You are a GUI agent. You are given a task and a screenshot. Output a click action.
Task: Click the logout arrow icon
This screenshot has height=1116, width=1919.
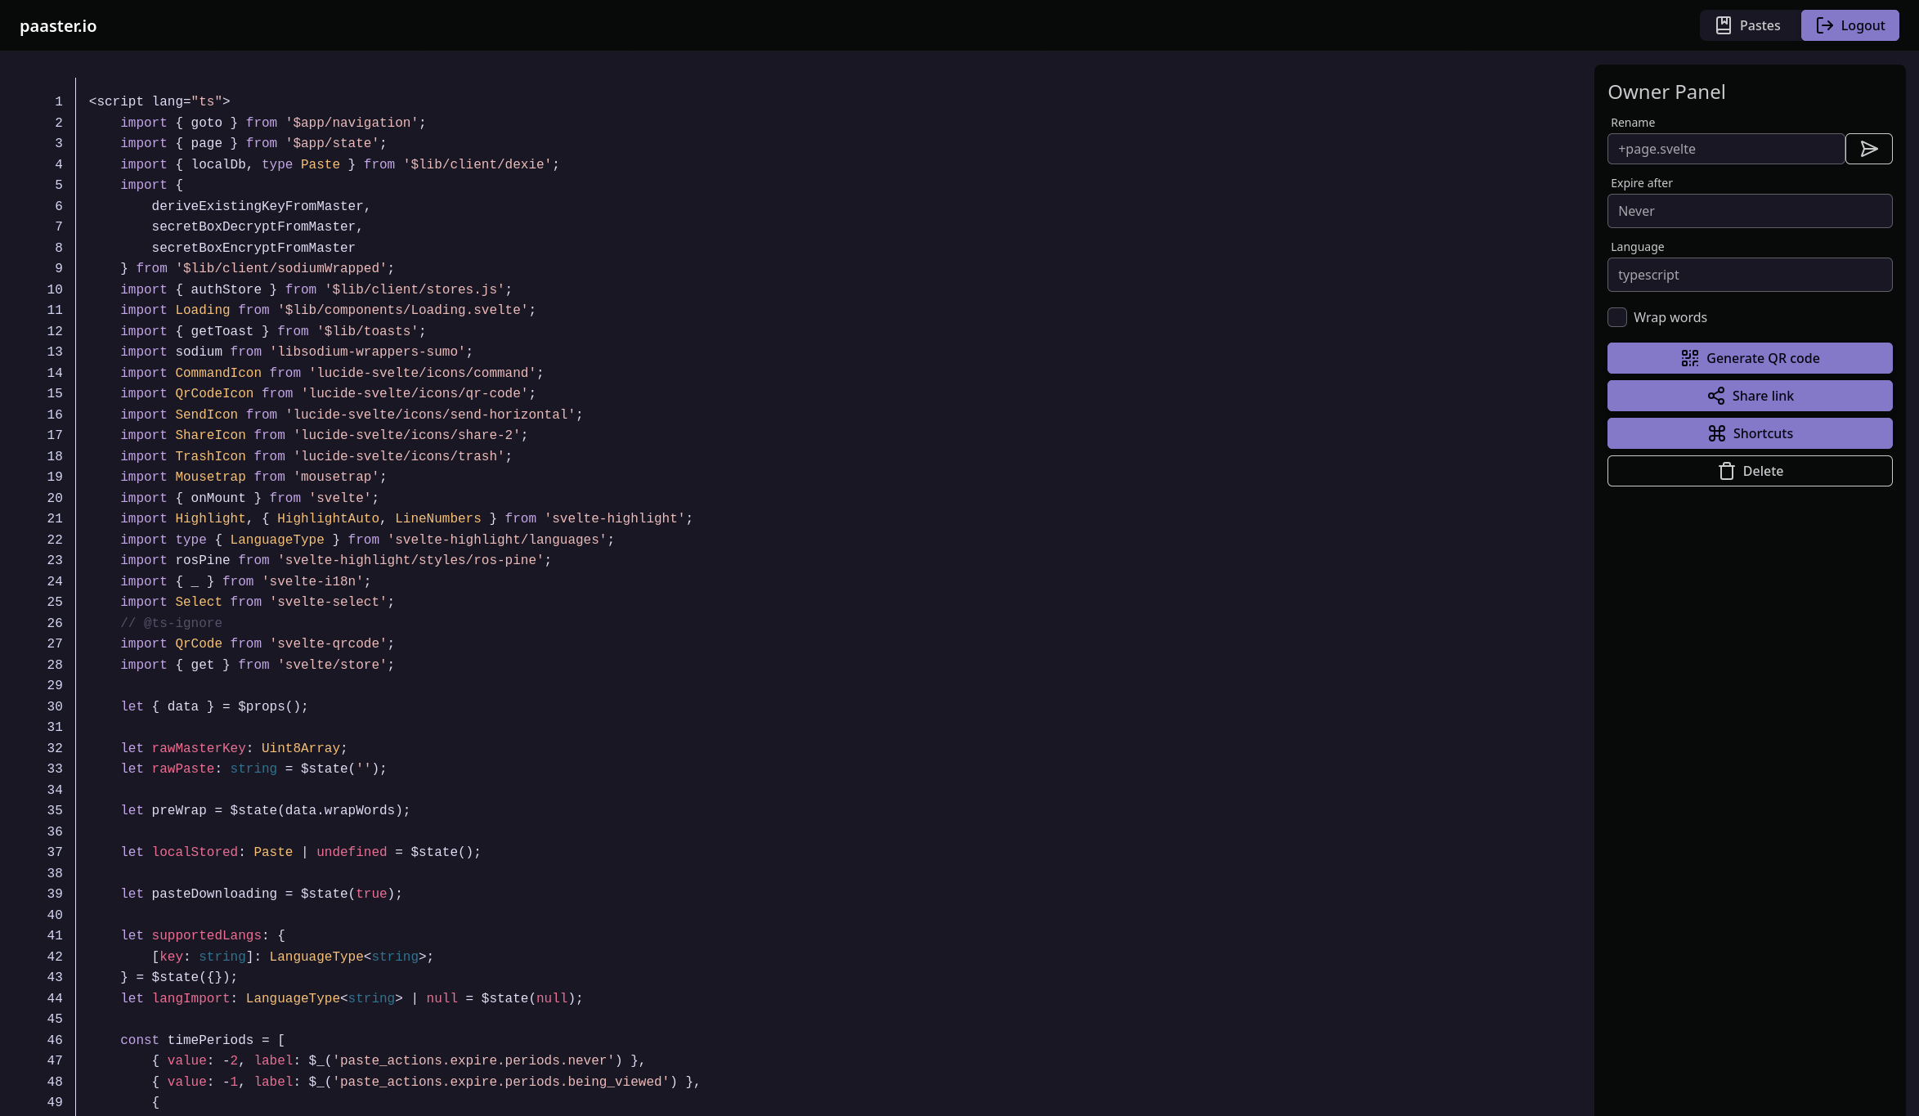[1824, 25]
